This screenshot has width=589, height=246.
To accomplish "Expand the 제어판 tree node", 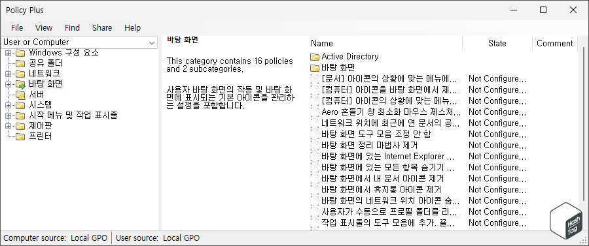I will click(x=8, y=126).
